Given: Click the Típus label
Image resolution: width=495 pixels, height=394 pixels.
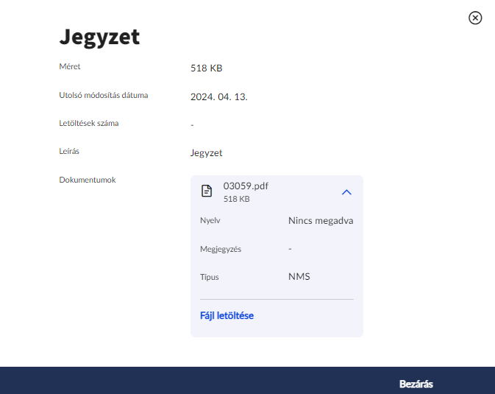Looking at the screenshot, I should (210, 278).
